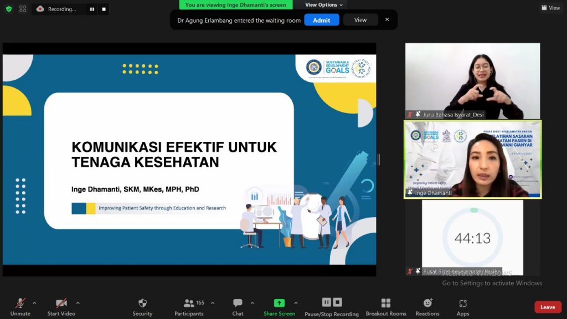Select Inge Dhamanti's video thumbnail

click(x=472, y=159)
